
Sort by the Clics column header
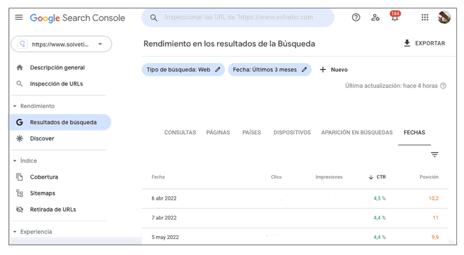click(276, 177)
